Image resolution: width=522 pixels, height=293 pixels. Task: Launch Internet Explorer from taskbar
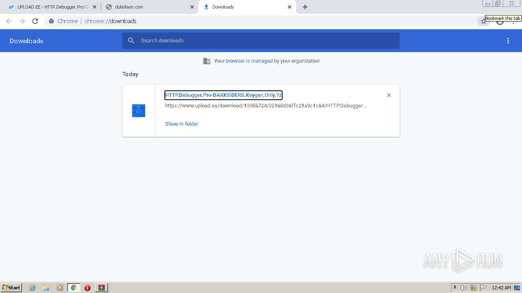tap(33, 288)
